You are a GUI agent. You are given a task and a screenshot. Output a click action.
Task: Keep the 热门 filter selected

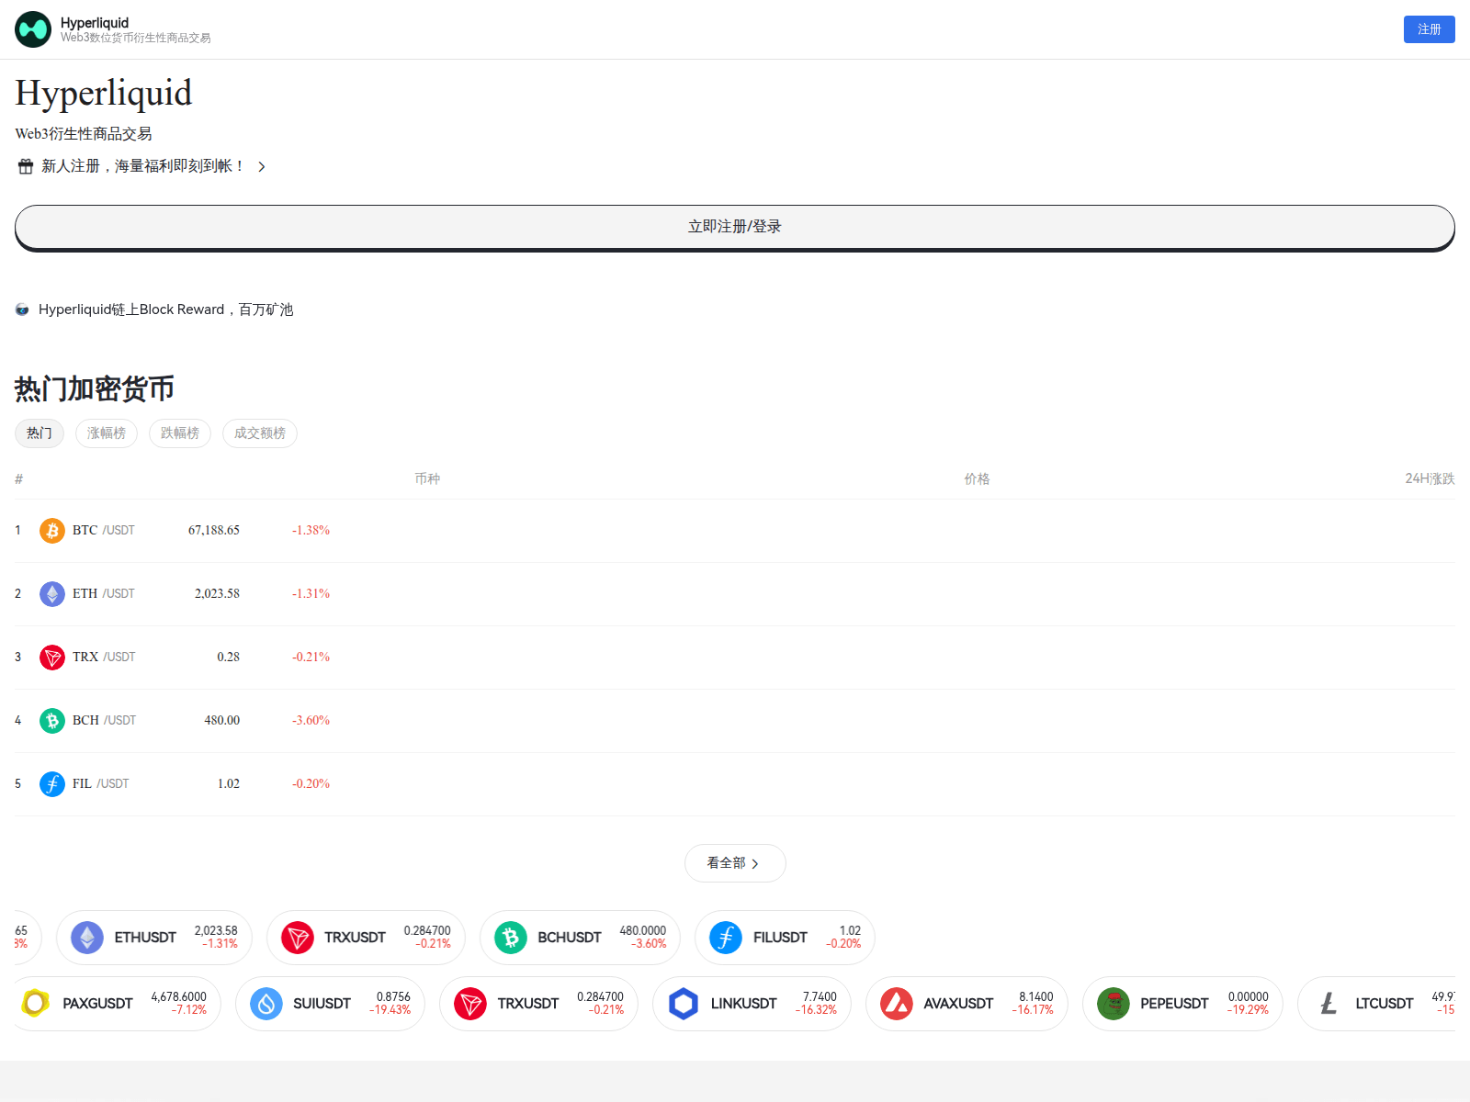click(x=39, y=433)
